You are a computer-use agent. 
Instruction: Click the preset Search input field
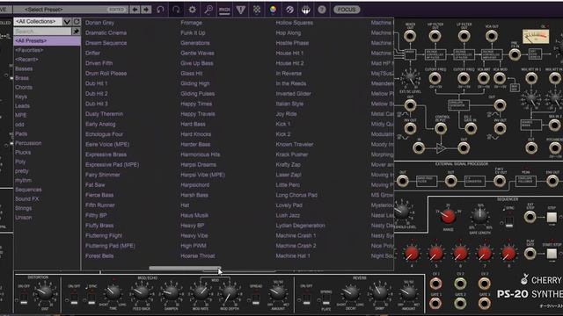coord(43,32)
